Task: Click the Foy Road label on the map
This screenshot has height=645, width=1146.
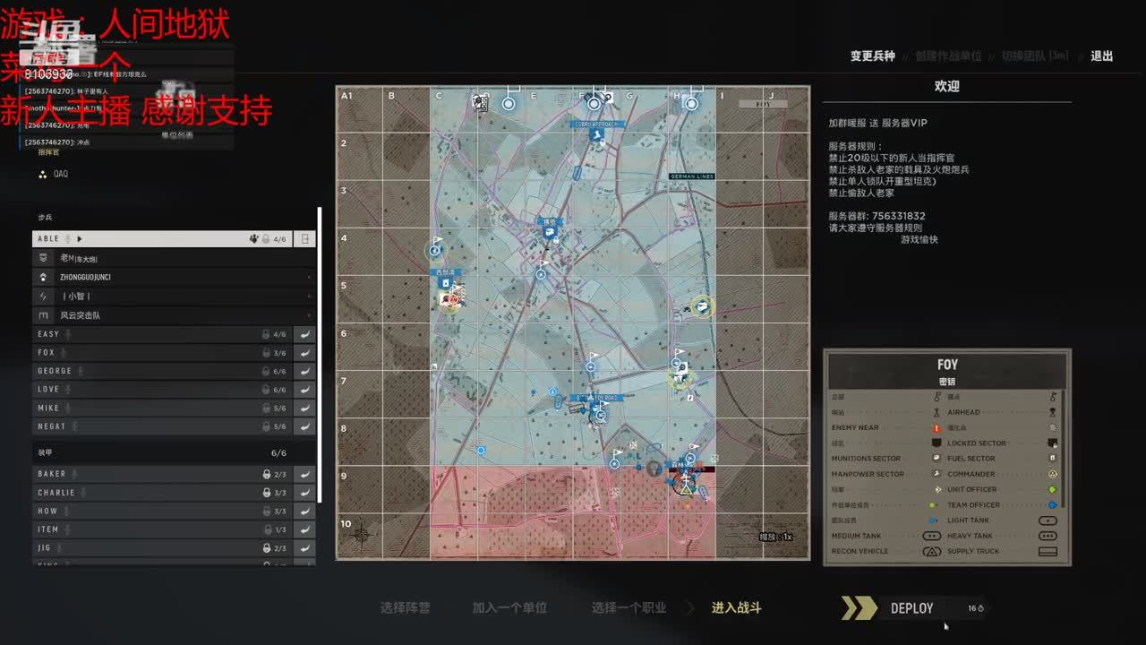Action: point(595,397)
